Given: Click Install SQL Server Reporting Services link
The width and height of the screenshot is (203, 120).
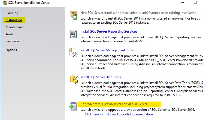Looking at the screenshot, I should 109,31.
